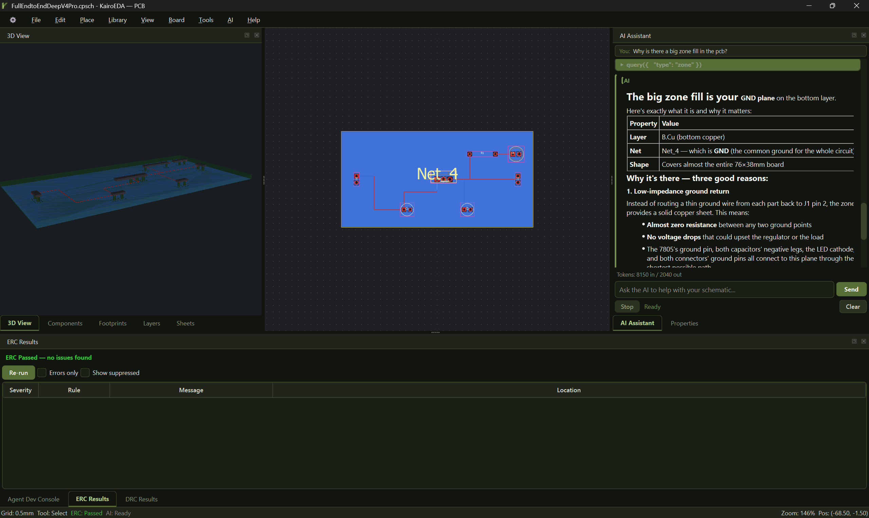Open the Board menu

pos(177,20)
